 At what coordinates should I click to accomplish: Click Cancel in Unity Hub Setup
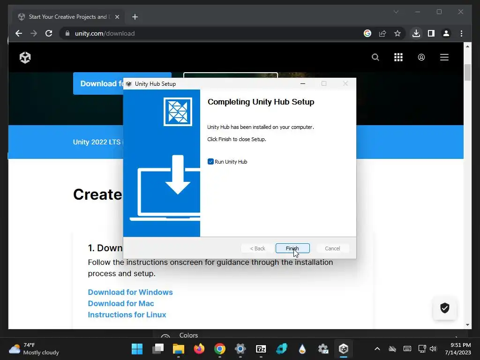click(x=332, y=248)
